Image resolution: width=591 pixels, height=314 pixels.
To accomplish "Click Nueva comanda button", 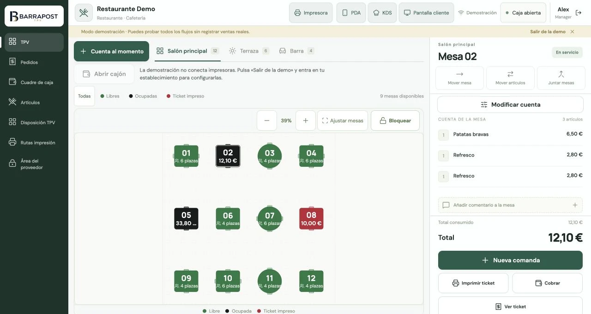I will point(510,260).
